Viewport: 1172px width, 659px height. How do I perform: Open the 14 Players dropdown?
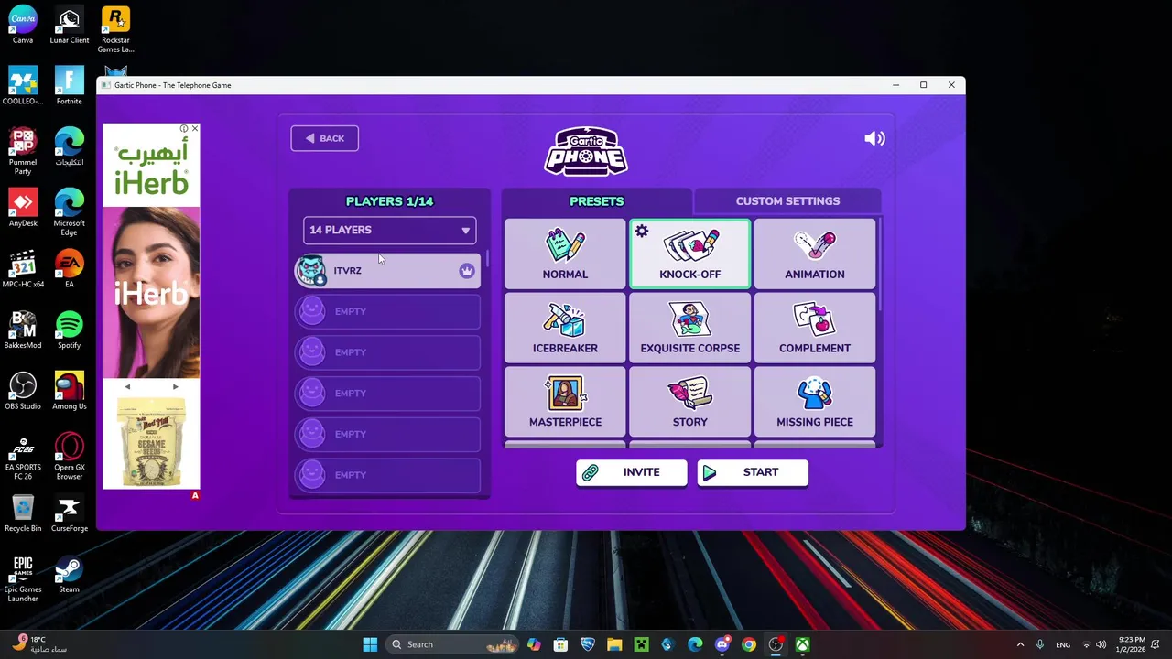tap(389, 230)
